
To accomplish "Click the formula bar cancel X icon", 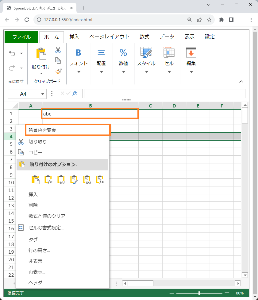I will 62,93.
